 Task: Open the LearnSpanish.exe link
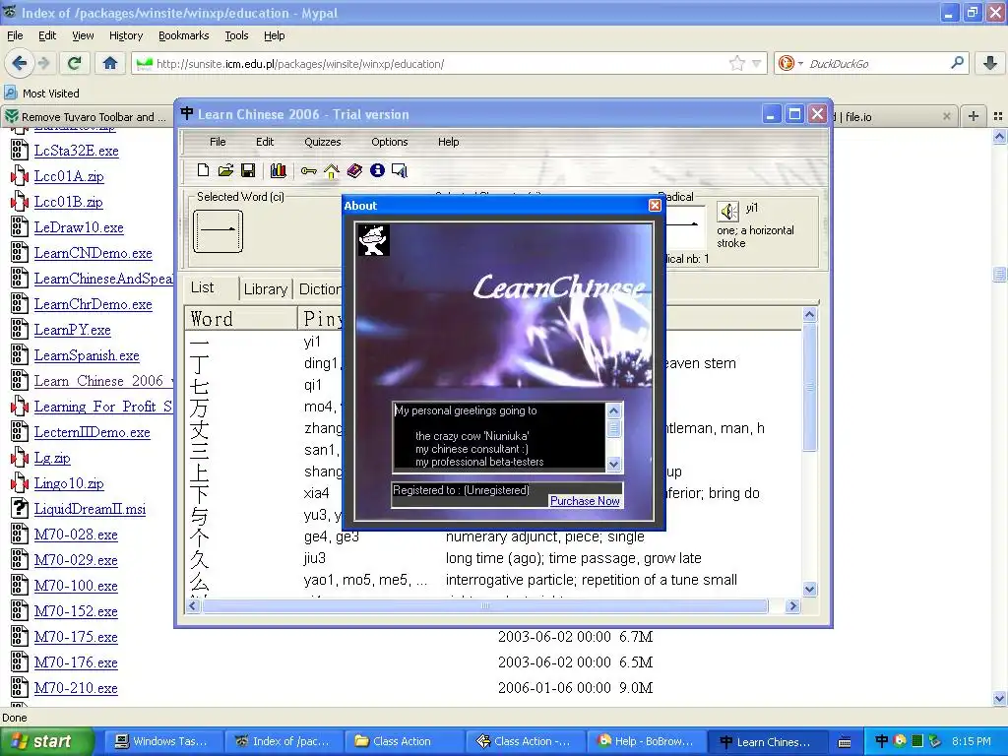[x=87, y=355]
